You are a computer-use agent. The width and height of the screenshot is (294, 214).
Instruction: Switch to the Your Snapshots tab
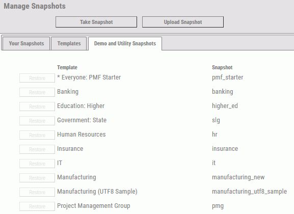point(26,43)
